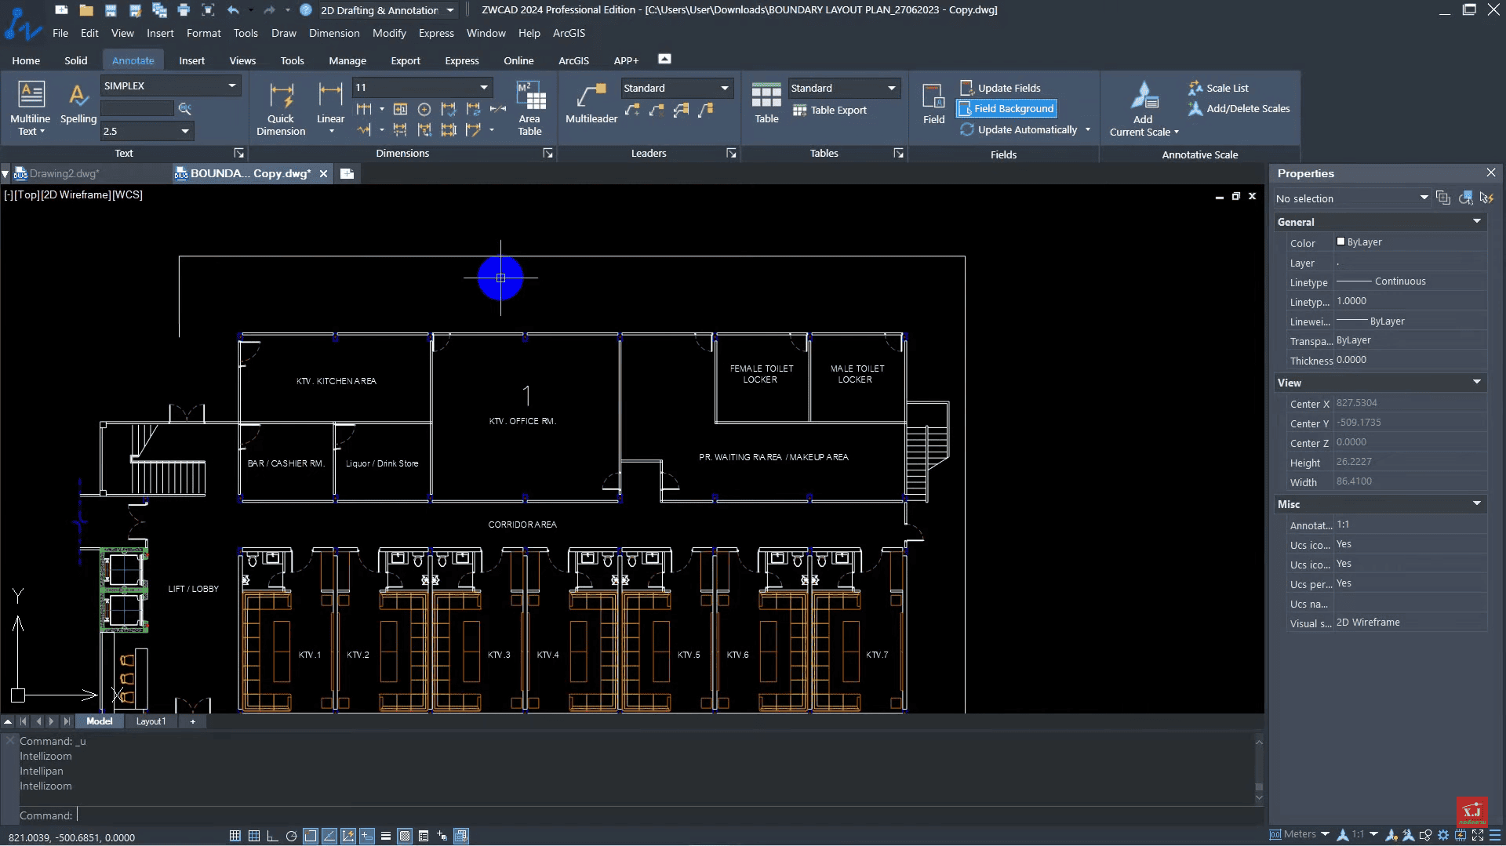The height and width of the screenshot is (846, 1506).
Task: Switch to the Layout1 tab
Action: point(151,721)
